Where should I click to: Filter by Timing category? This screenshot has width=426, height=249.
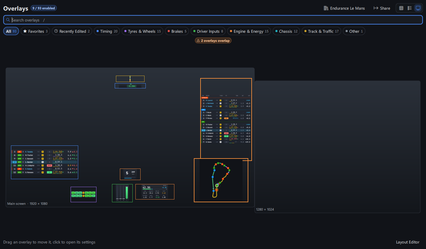(x=107, y=31)
